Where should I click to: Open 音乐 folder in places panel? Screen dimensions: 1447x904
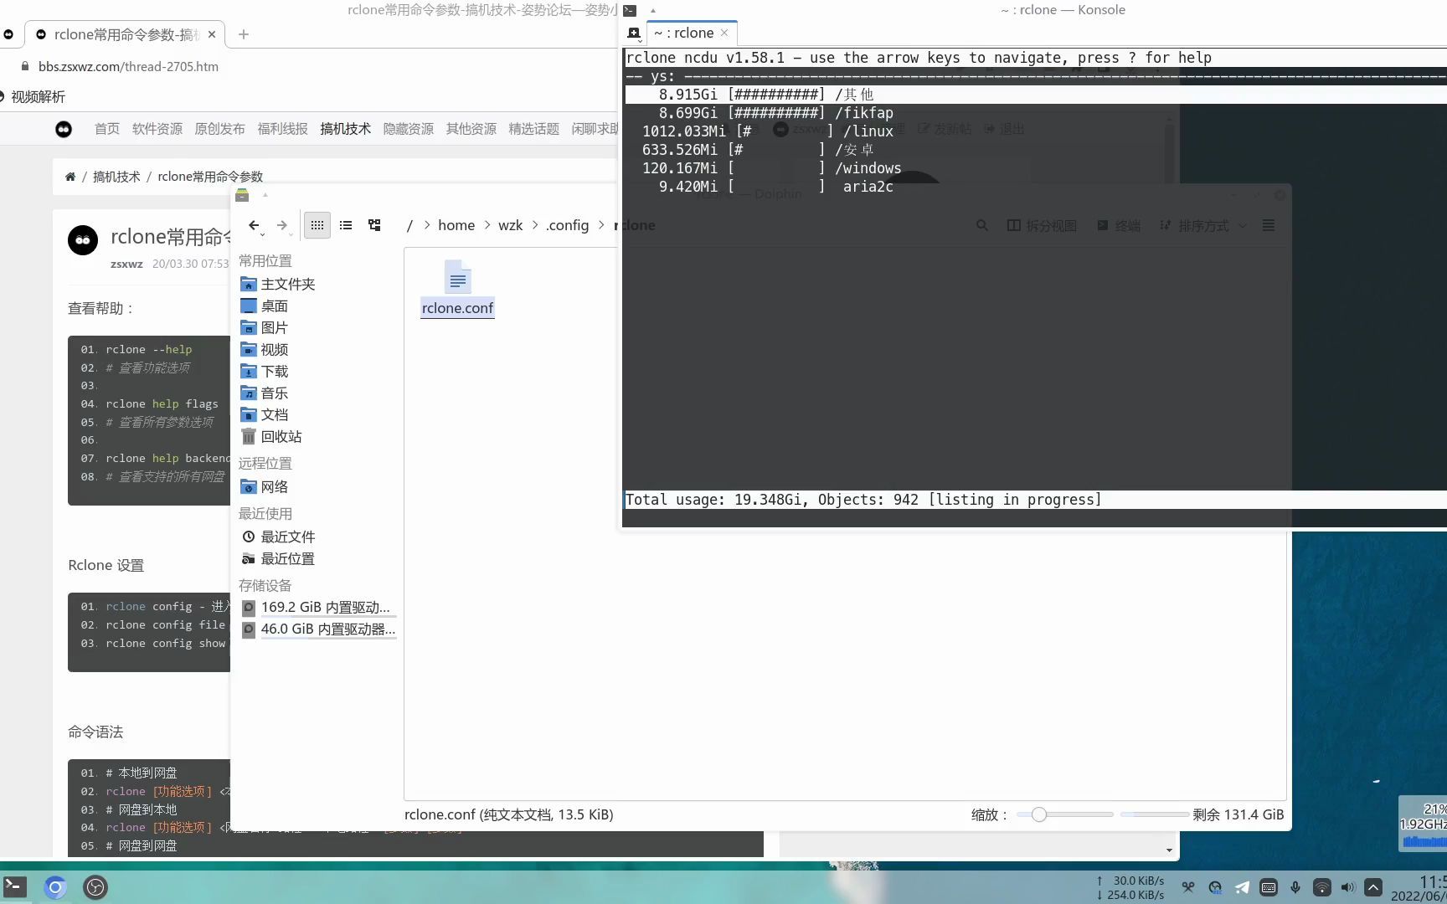click(264, 393)
